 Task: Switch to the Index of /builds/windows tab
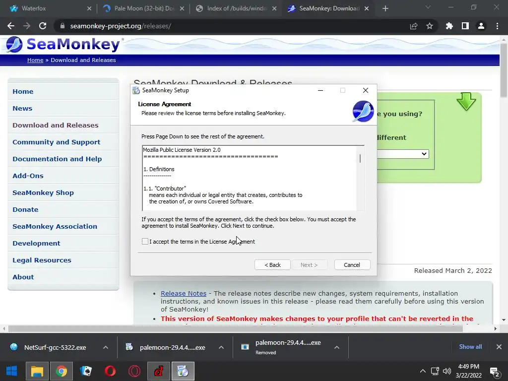coord(236,8)
